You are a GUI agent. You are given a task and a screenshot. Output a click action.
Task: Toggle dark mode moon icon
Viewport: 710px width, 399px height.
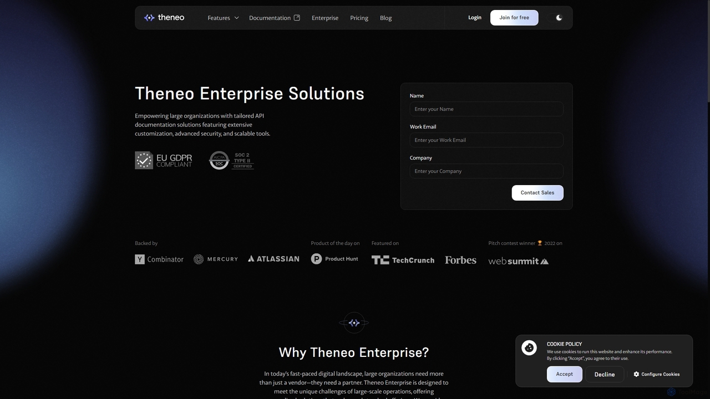pos(559,18)
